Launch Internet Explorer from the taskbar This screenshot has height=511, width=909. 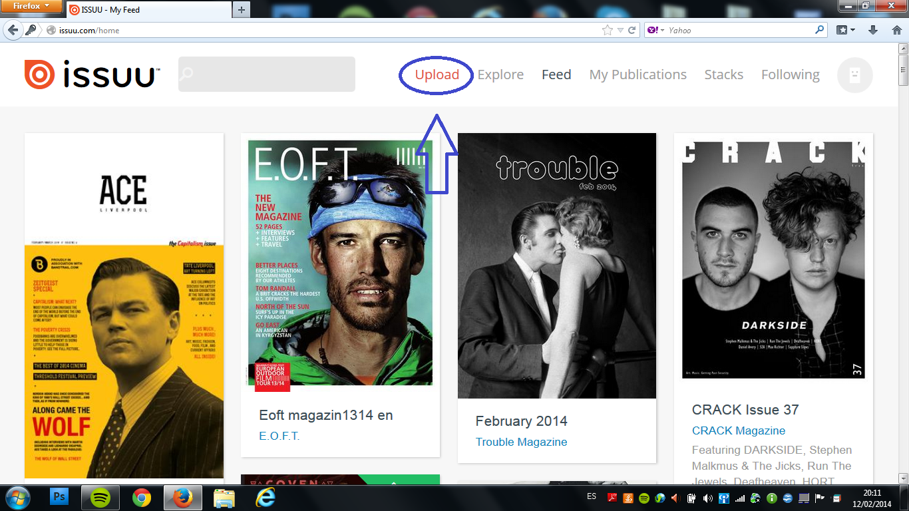click(x=265, y=498)
